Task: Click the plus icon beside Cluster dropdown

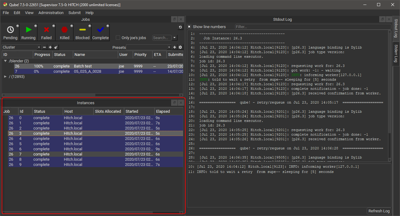Action: point(50,47)
